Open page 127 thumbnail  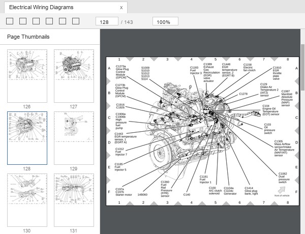(74, 76)
